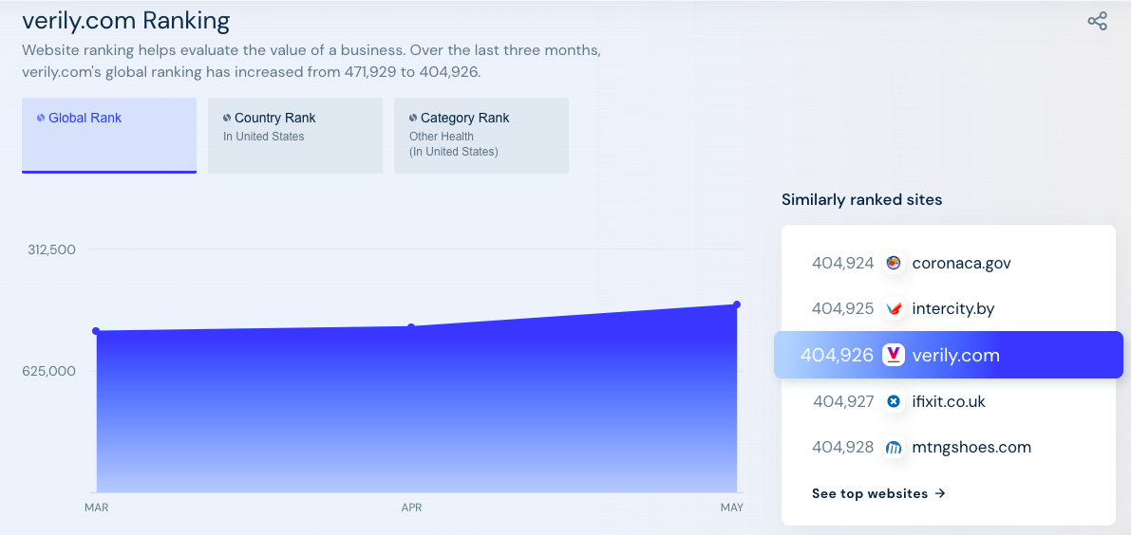The width and height of the screenshot is (1131, 535).
Task: Open the coronaca.gov site link
Action: [961, 263]
